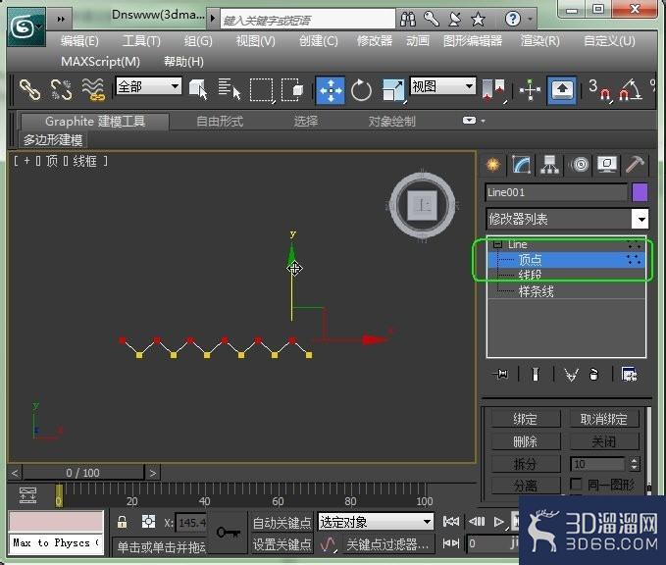Open the 渲染(R) menu

[x=539, y=41]
